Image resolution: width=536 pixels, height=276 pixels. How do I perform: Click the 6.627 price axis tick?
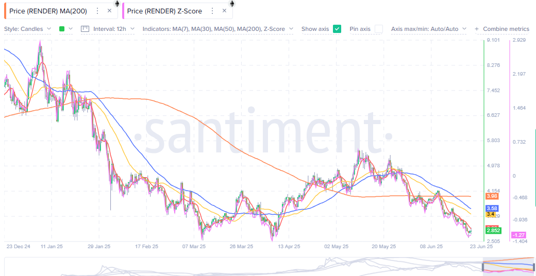click(493, 115)
